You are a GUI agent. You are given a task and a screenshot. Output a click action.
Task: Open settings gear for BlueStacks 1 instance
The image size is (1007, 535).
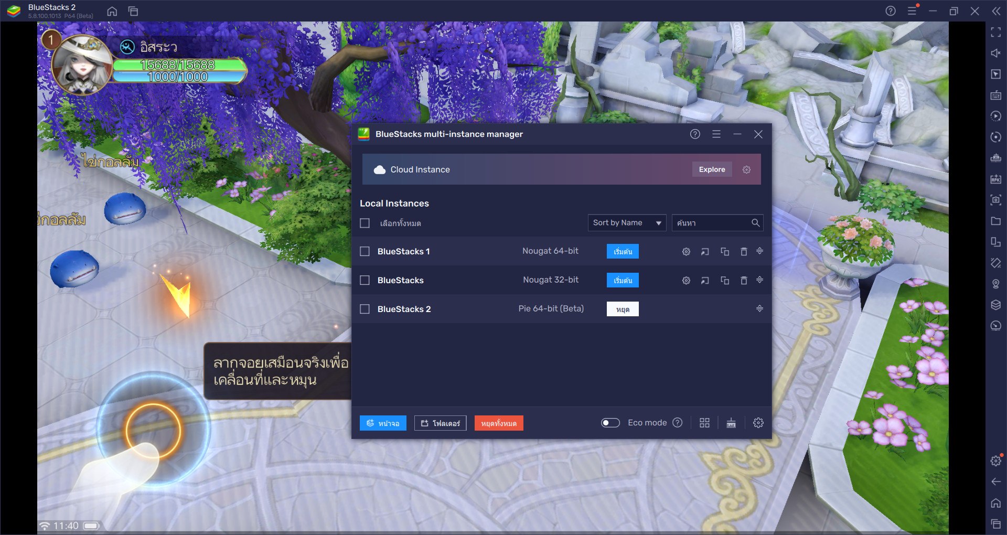pyautogui.click(x=686, y=252)
